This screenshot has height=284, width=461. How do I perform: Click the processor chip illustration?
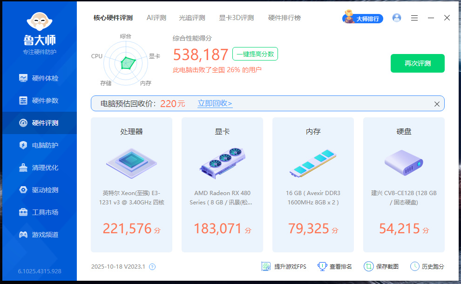click(x=131, y=163)
